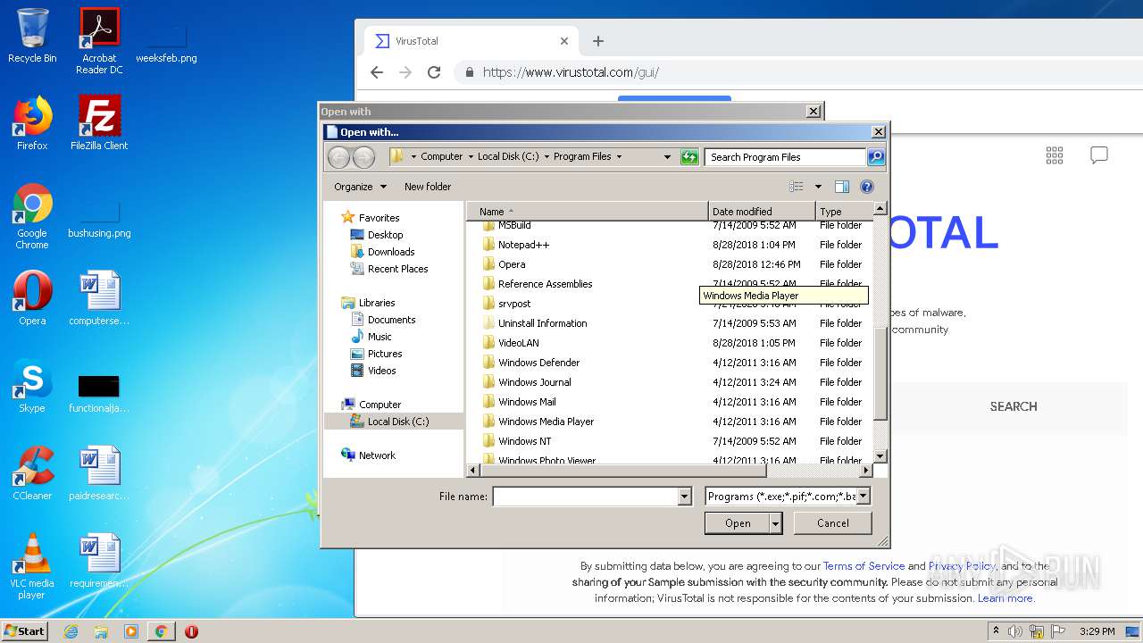Image resolution: width=1143 pixels, height=643 pixels.
Task: Open the Programs file type filter dropdown
Action: [x=863, y=497]
